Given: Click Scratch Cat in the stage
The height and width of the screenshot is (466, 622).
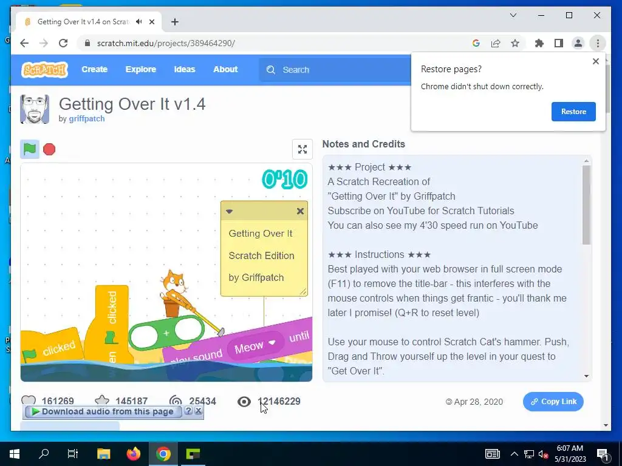Looking at the screenshot, I should tap(173, 293).
